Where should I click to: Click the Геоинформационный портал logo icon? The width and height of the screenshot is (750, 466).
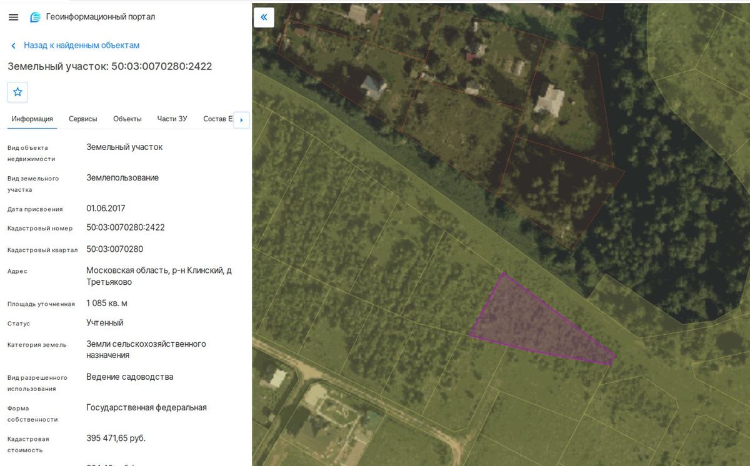36,17
